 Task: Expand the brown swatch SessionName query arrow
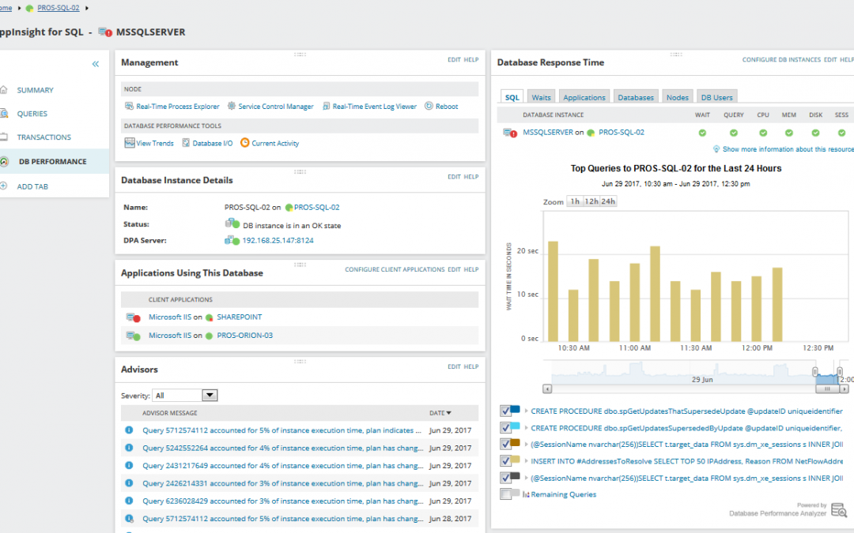(x=526, y=445)
